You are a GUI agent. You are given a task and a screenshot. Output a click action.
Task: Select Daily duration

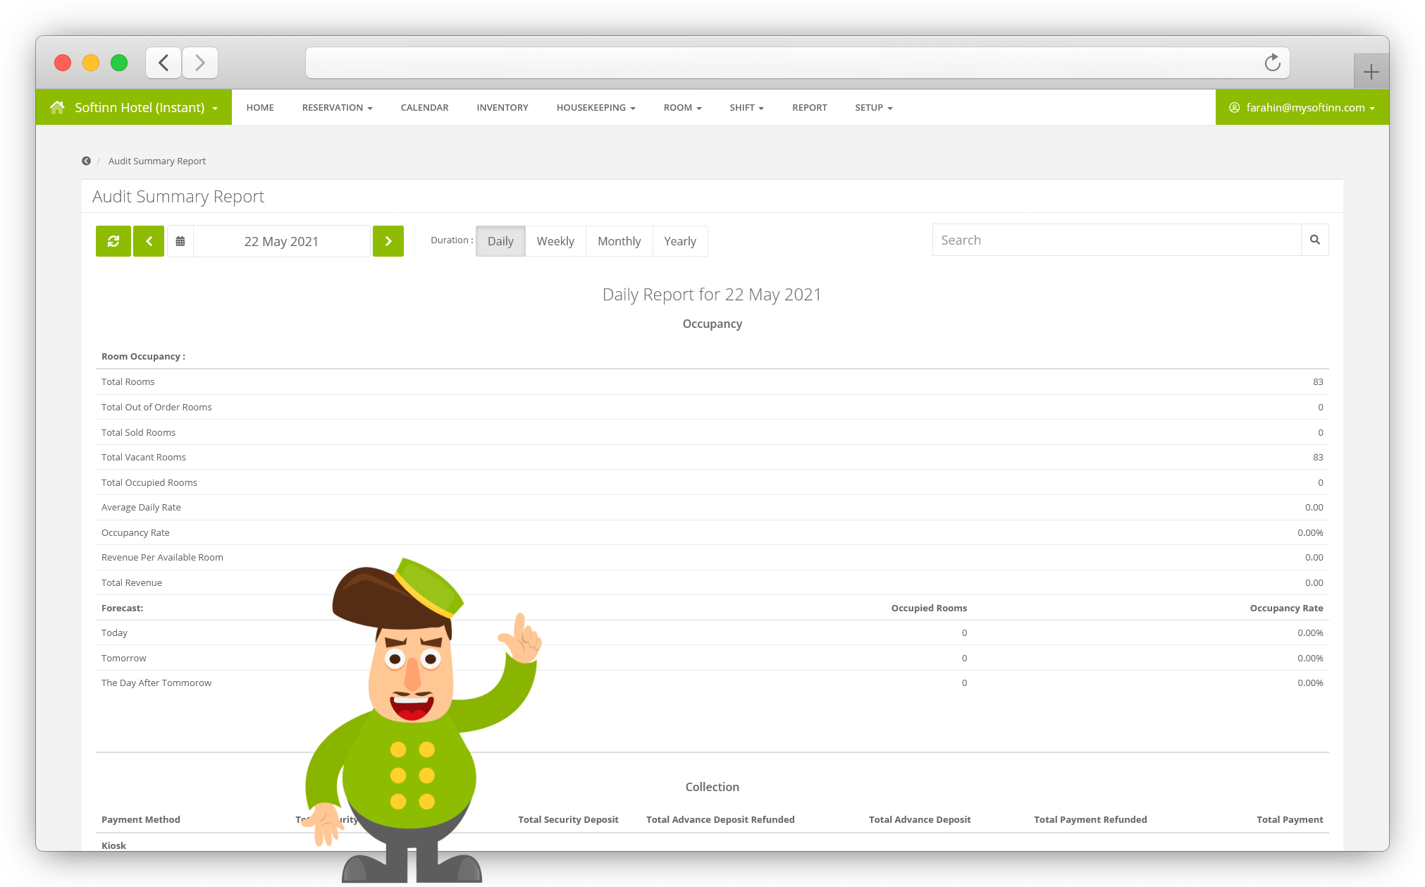[x=500, y=241]
